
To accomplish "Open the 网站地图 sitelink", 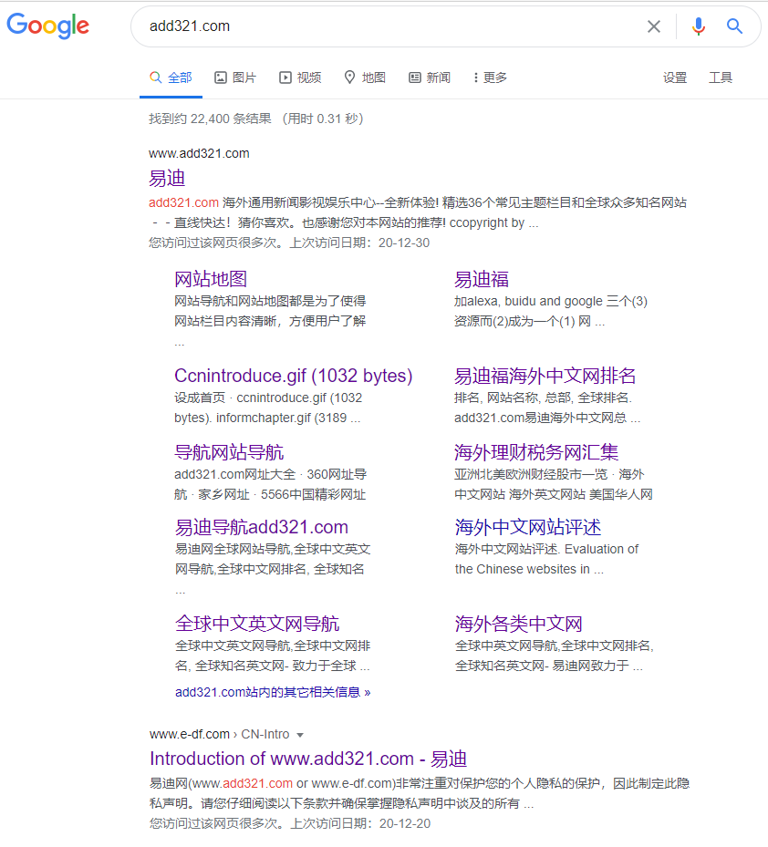I will click(x=211, y=279).
